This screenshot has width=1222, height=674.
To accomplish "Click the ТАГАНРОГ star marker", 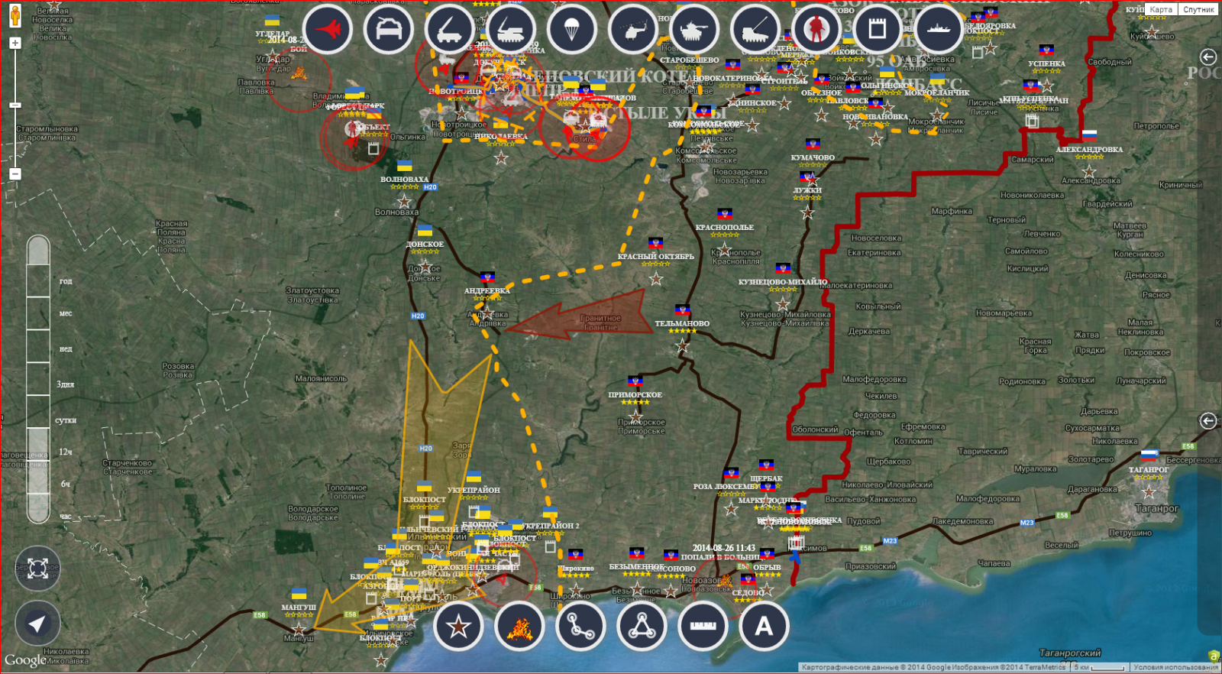I will (1149, 492).
